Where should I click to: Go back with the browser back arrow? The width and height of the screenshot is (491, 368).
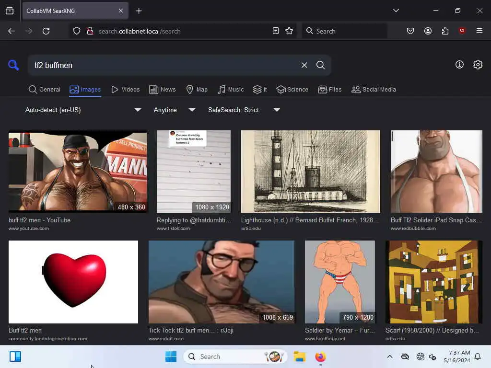click(x=12, y=31)
